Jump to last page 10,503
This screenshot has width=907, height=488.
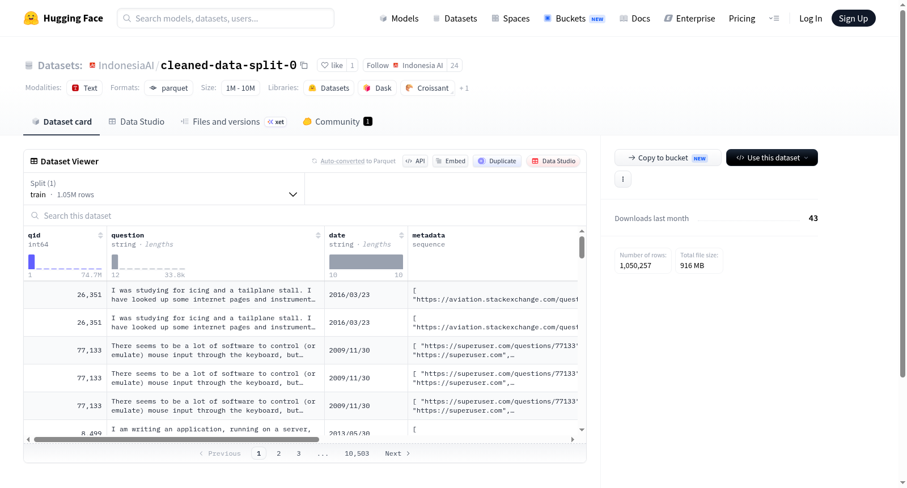(x=357, y=453)
